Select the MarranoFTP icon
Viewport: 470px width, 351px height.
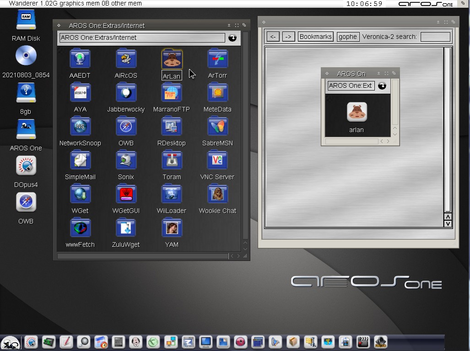pos(172,93)
